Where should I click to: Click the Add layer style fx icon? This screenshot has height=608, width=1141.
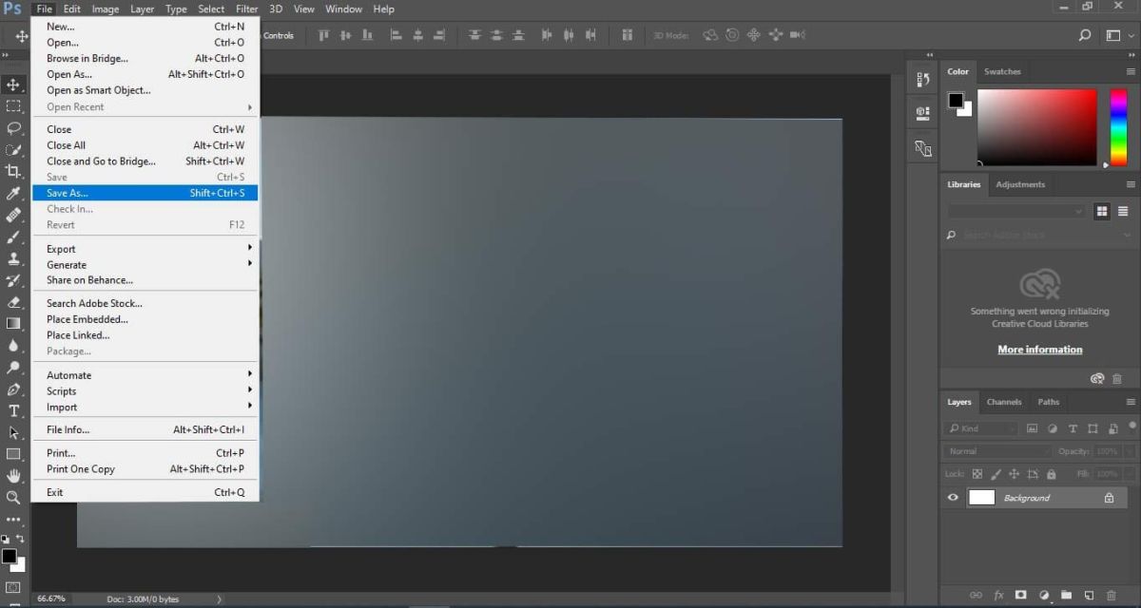click(997, 595)
